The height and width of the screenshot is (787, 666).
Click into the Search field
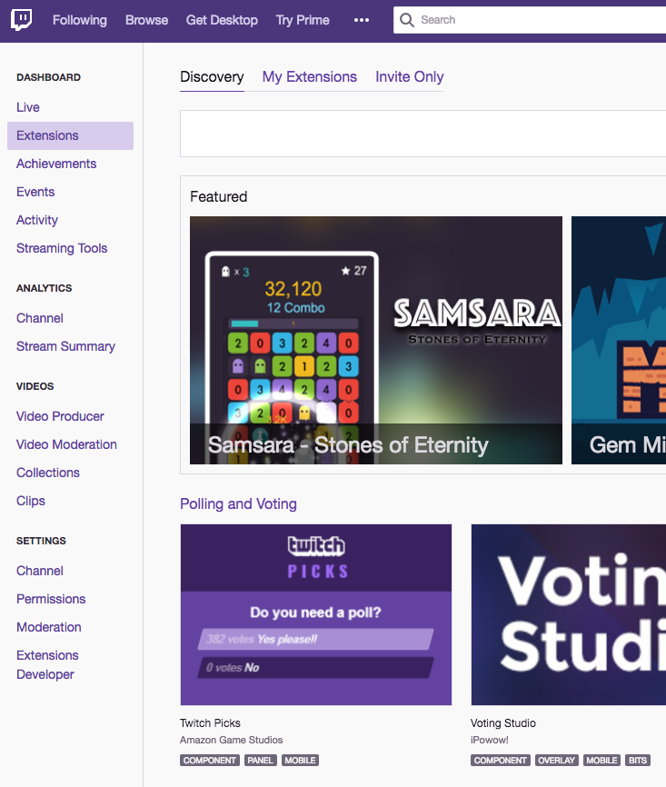pos(530,20)
